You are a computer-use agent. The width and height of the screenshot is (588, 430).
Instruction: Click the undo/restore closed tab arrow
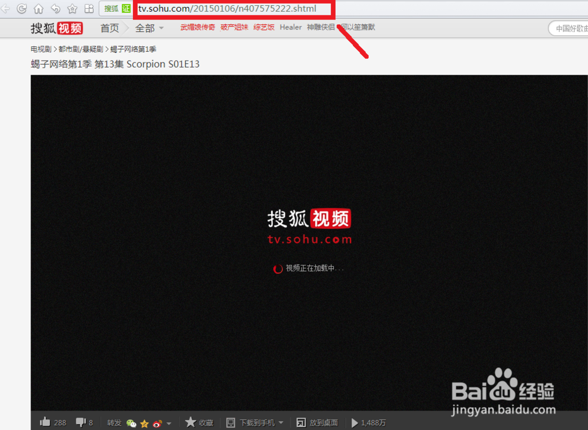coord(55,8)
